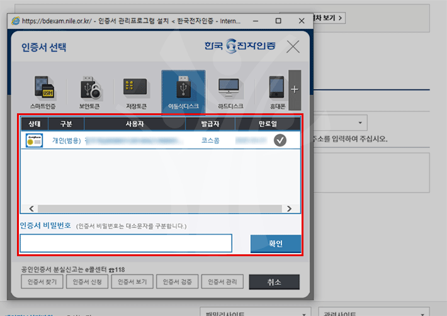The image size is (447, 316).
Task: Click right arrow on horizontal scrollbar
Action: (290, 208)
